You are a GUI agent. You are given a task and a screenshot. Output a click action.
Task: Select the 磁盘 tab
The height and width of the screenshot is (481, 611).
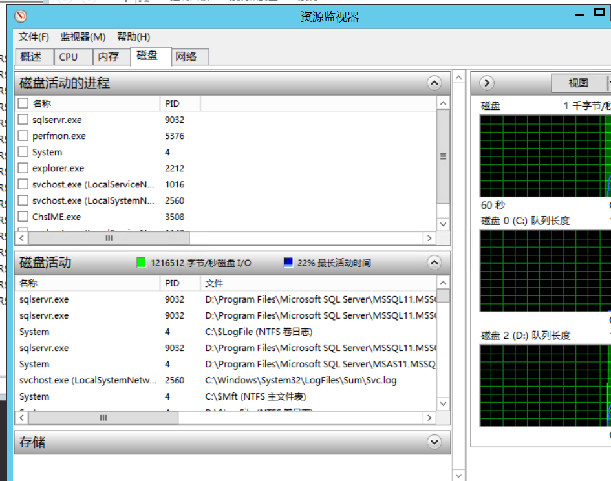(x=151, y=56)
